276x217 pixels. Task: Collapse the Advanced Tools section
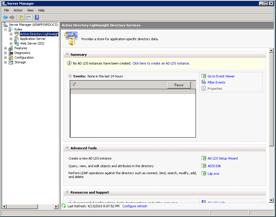click(67, 148)
